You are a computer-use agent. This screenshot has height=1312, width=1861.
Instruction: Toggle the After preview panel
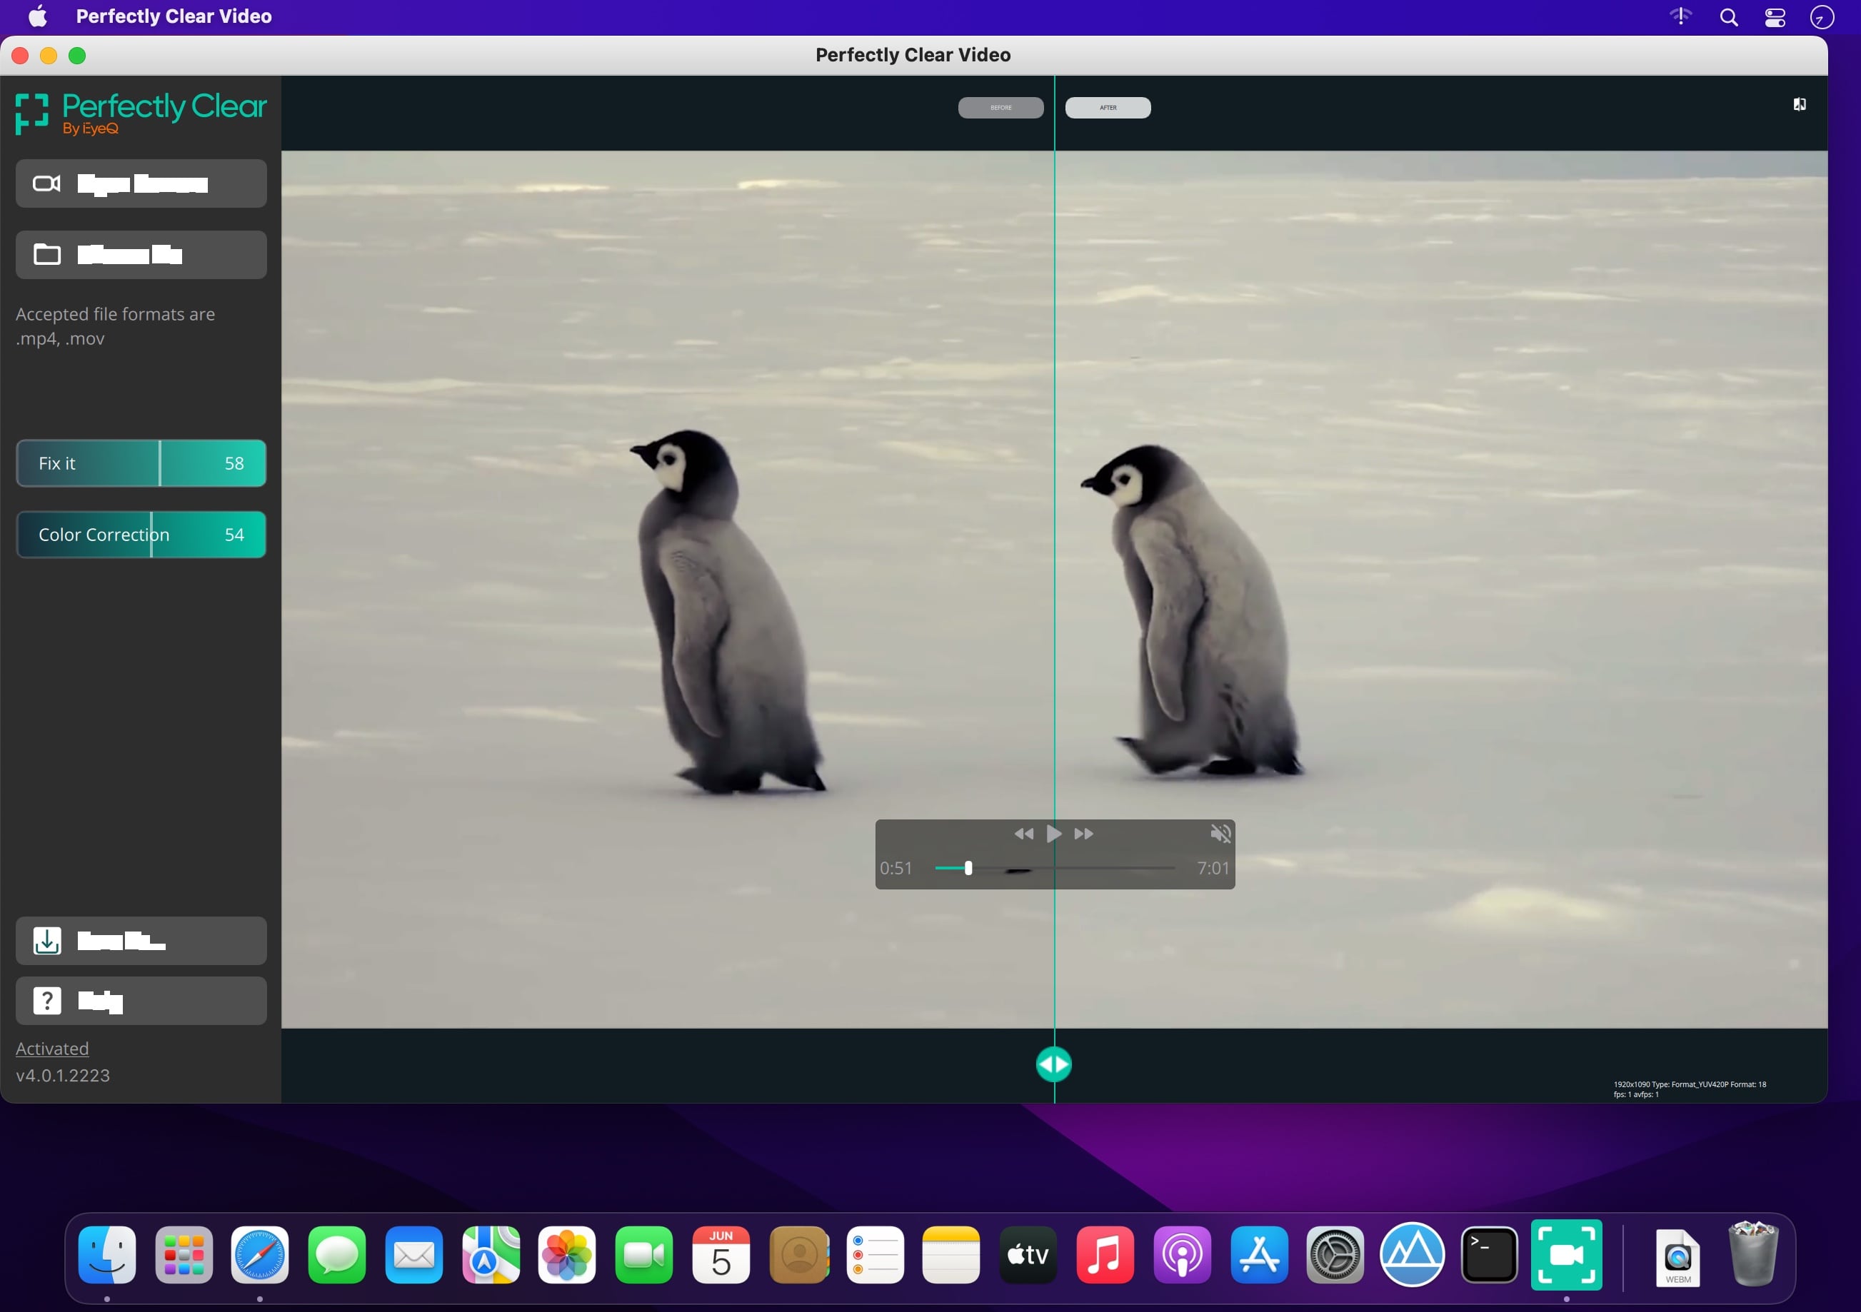click(x=1108, y=106)
